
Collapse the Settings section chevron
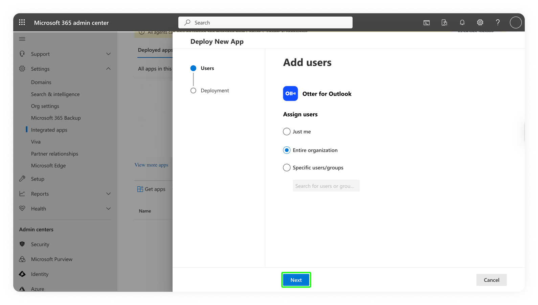[108, 69]
